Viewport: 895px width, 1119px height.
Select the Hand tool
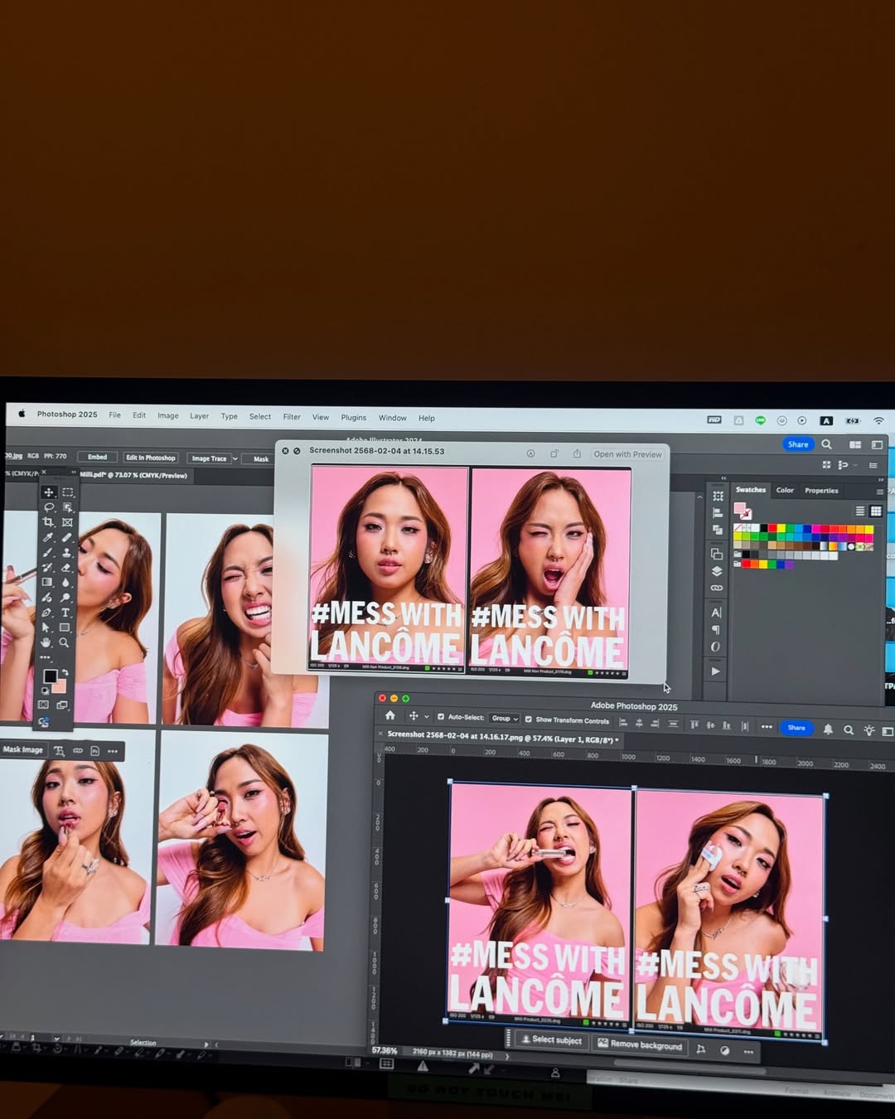point(47,642)
